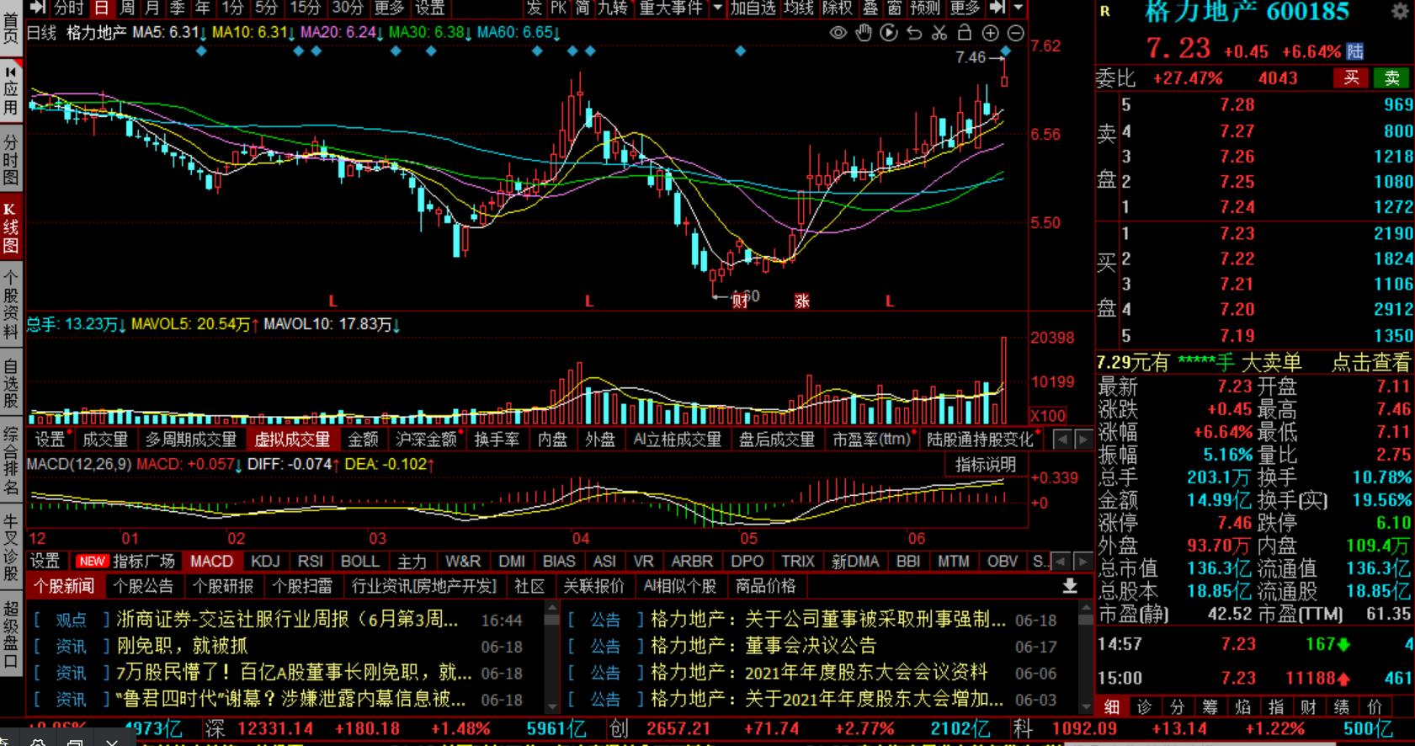The height and width of the screenshot is (746, 1415).
Task: Toggle the 均线 moving average overlay
Action: 799,8
